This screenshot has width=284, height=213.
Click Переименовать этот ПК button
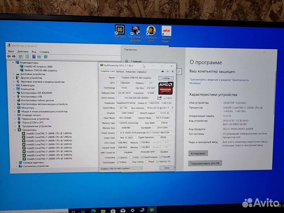click(x=205, y=163)
